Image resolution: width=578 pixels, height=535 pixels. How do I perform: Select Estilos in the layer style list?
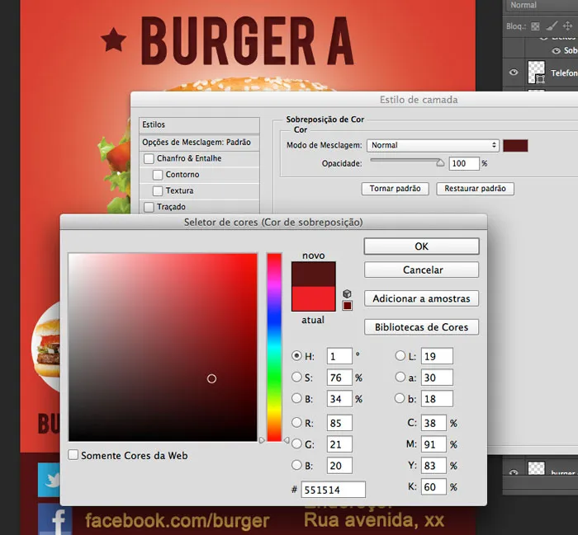point(200,124)
